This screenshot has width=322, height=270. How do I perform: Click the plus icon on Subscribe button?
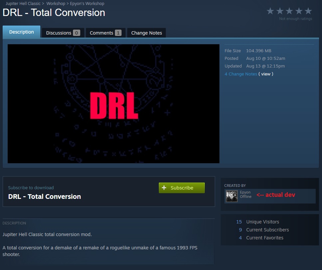tap(164, 188)
